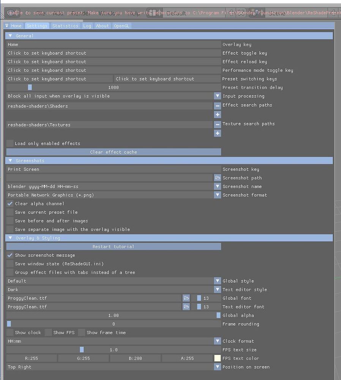Enable Show clock
The image size is (341, 380).
[x=10, y=332]
